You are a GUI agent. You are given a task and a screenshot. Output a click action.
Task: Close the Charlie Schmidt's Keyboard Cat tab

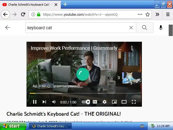[56, 5]
